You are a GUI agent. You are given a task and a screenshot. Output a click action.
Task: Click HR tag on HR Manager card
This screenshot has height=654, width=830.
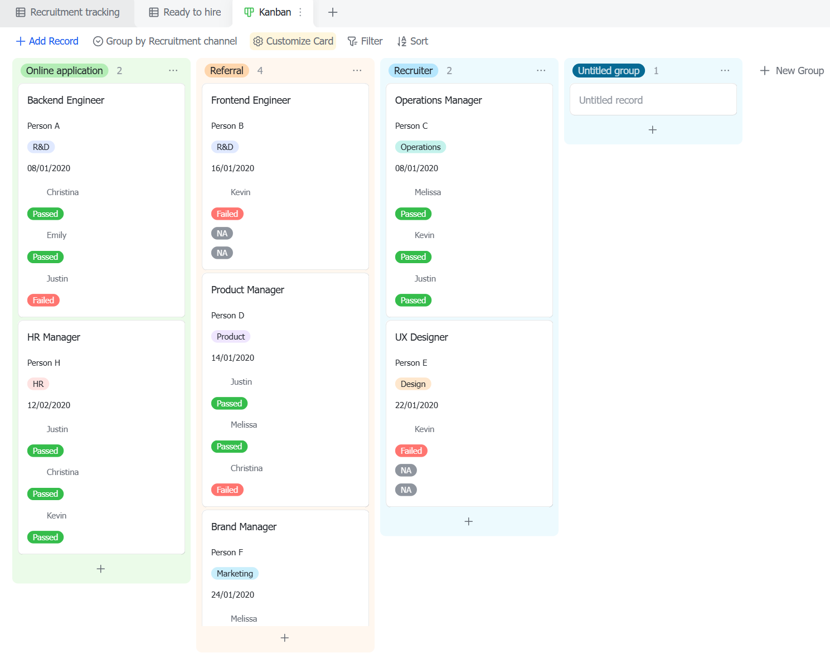(x=38, y=384)
